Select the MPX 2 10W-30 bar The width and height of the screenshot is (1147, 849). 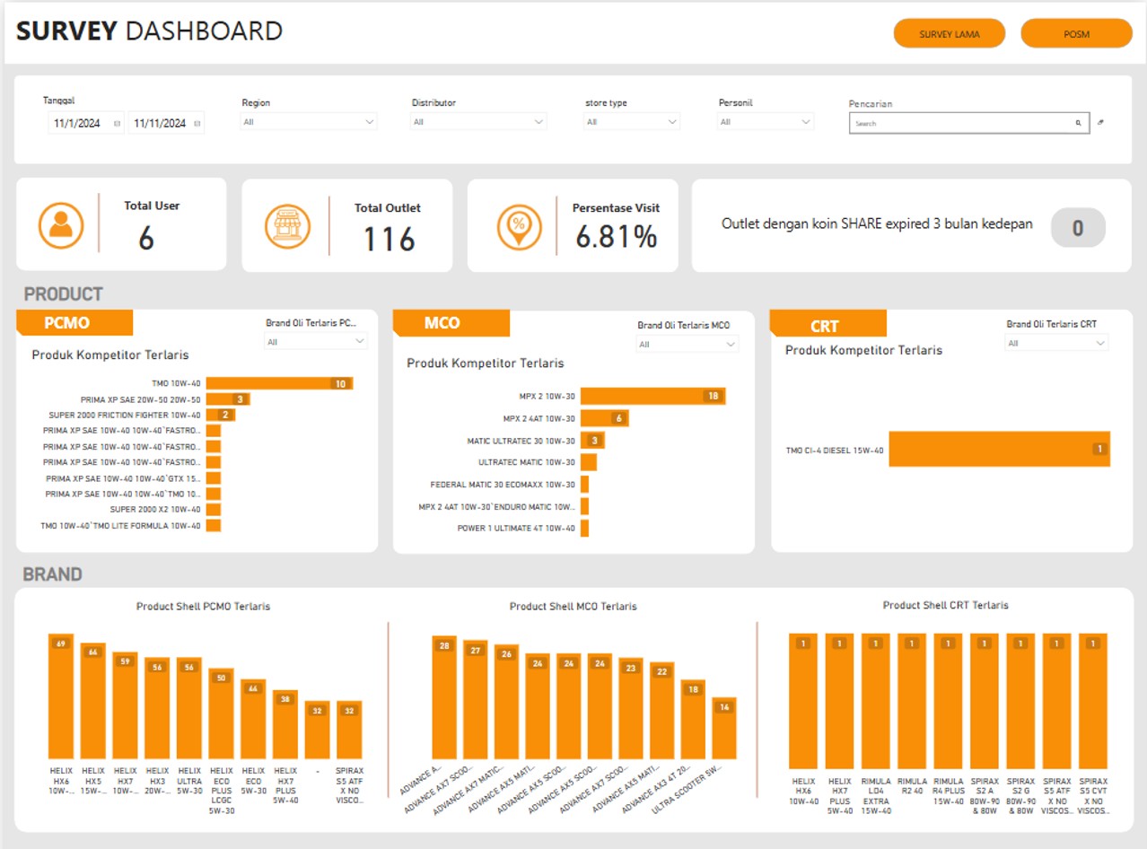[x=652, y=396]
